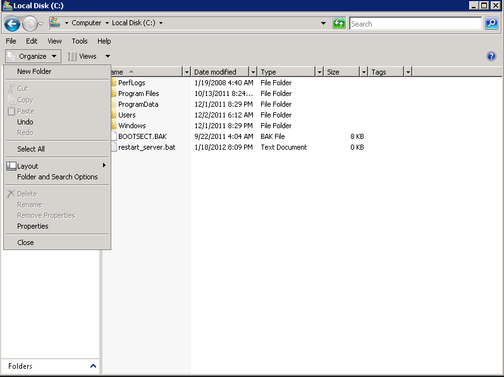Click the 1/18/2012 8:09 PM date
The width and height of the screenshot is (504, 377).
223,147
